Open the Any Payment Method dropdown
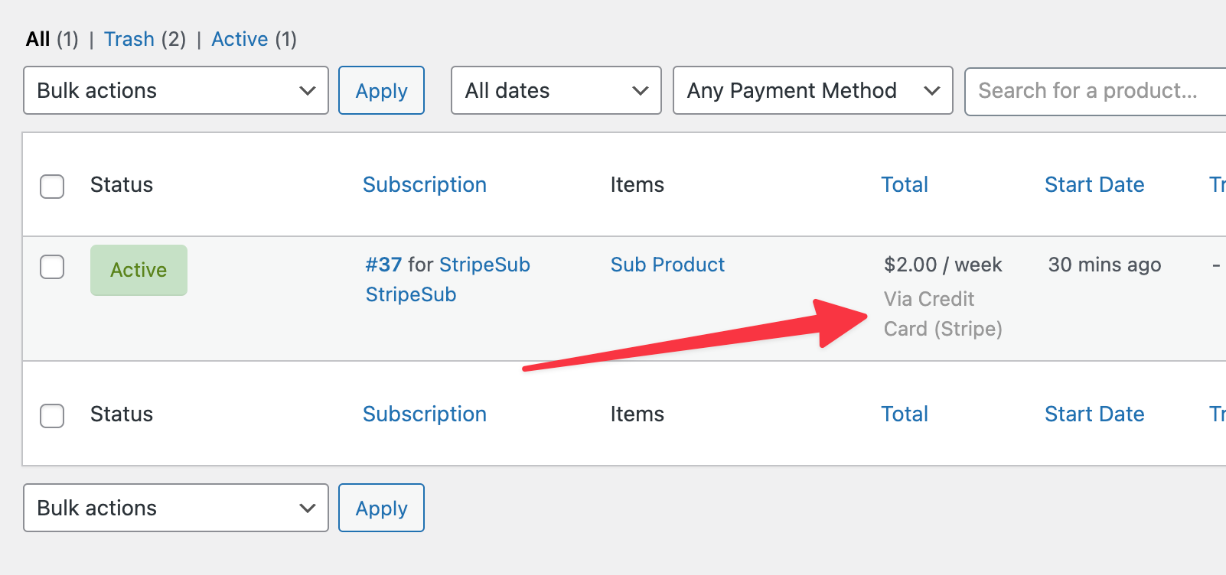 click(x=813, y=90)
